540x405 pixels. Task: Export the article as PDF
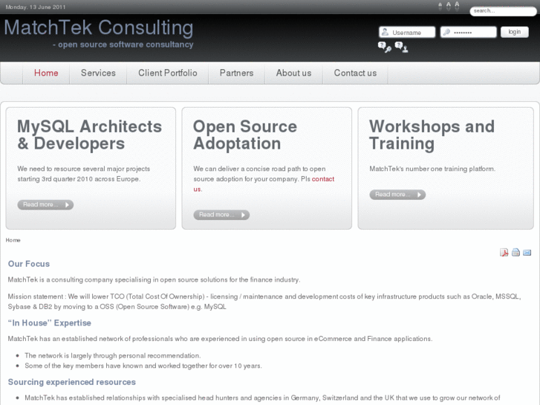coord(504,253)
